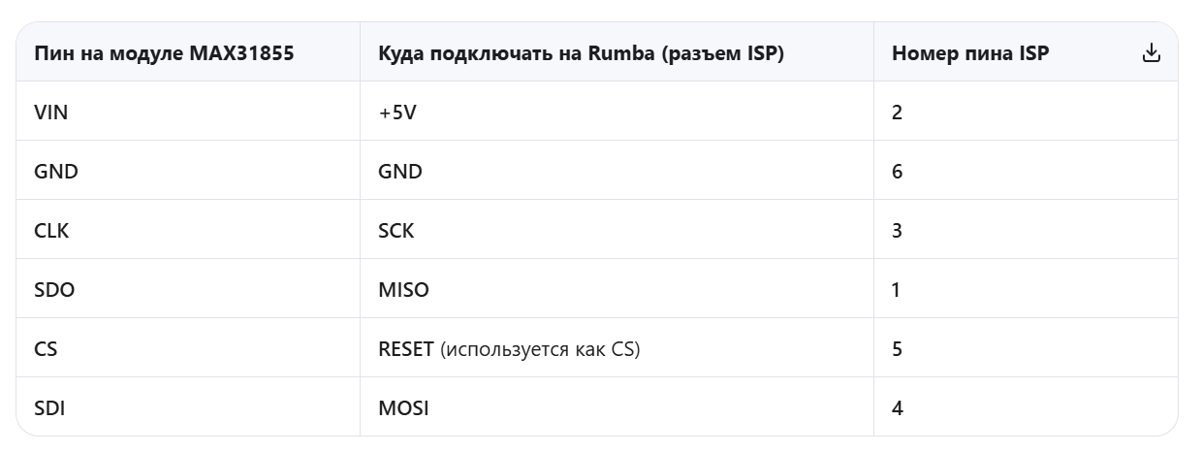The width and height of the screenshot is (1202, 453).
Task: Click the 'RESET (используется как CS)' cell
Action: (x=509, y=349)
